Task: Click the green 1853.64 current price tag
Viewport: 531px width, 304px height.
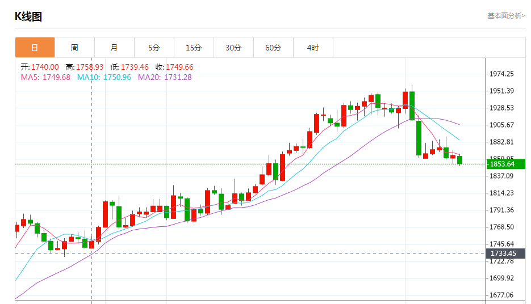Action: point(502,164)
